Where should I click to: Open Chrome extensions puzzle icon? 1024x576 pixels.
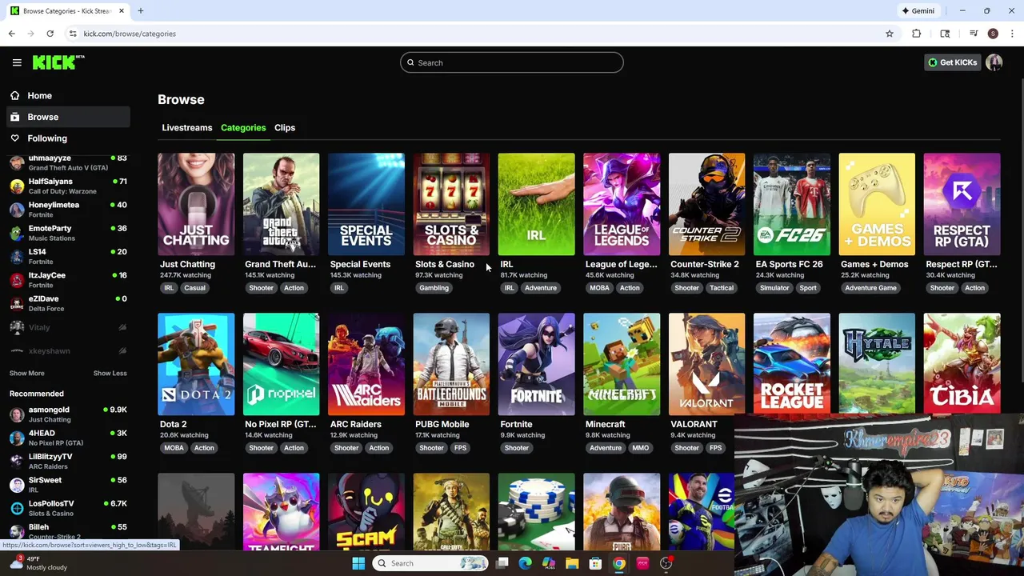pyautogui.click(x=917, y=34)
